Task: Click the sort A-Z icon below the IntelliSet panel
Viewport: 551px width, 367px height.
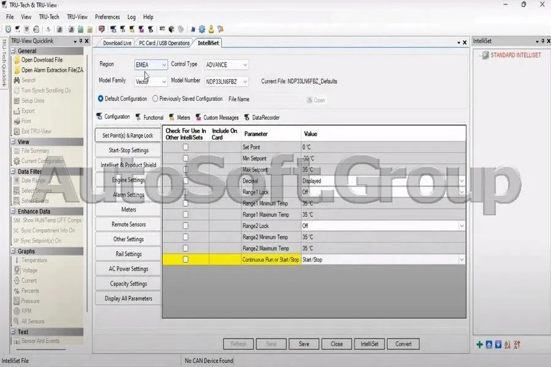Action: (508, 345)
